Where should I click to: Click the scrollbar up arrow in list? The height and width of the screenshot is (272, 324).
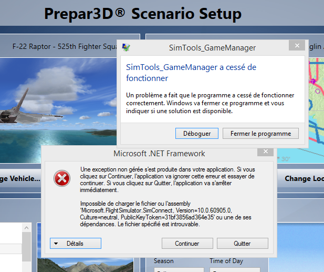26,228
